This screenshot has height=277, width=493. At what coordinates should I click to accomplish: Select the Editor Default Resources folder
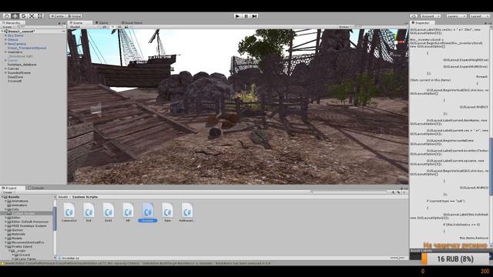30,222
